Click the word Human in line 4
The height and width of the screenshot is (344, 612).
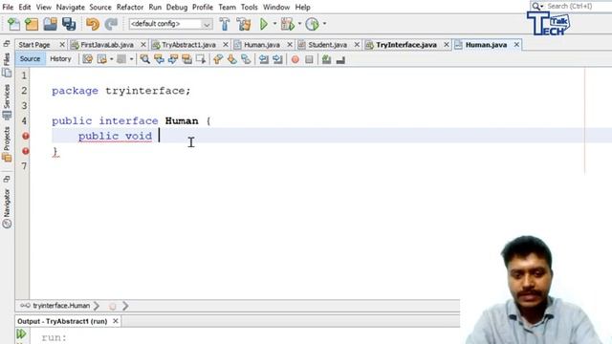(x=182, y=121)
